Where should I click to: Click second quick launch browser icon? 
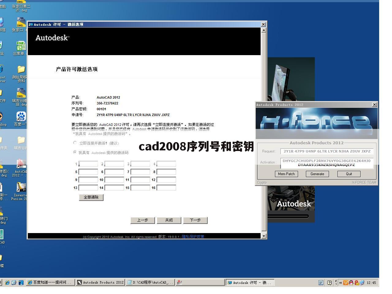[x=14, y=282]
